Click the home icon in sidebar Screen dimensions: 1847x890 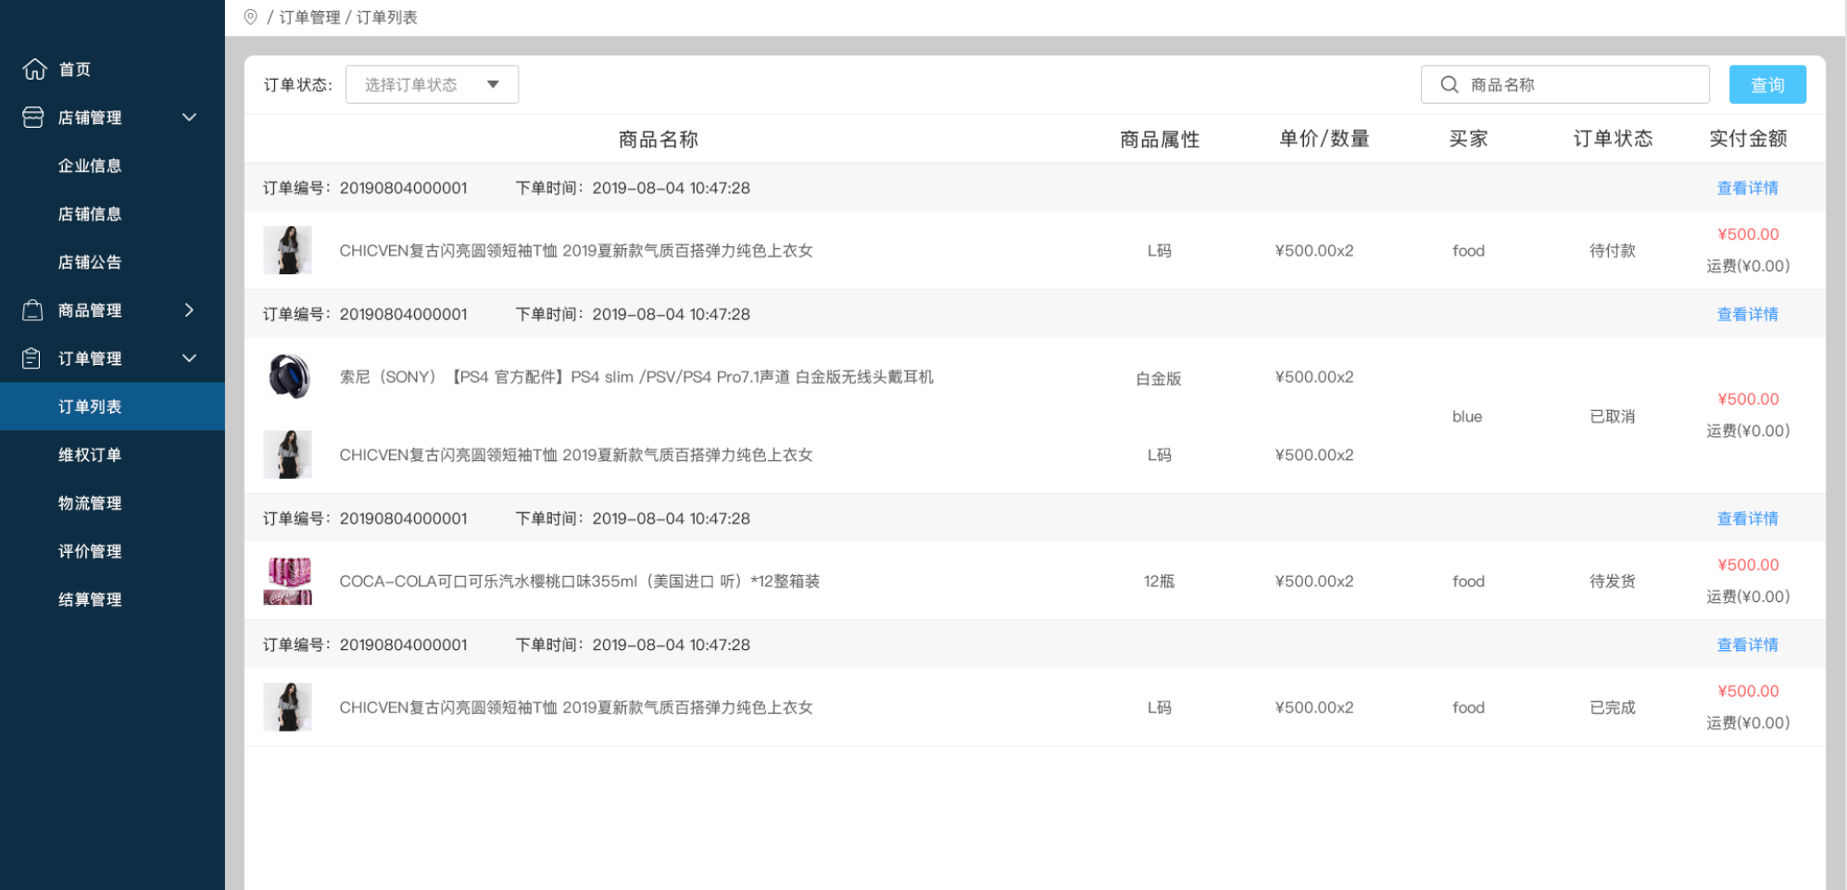click(34, 69)
